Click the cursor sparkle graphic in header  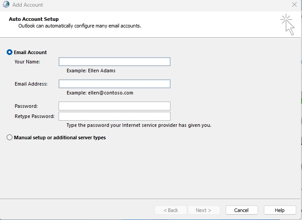pos(287,24)
